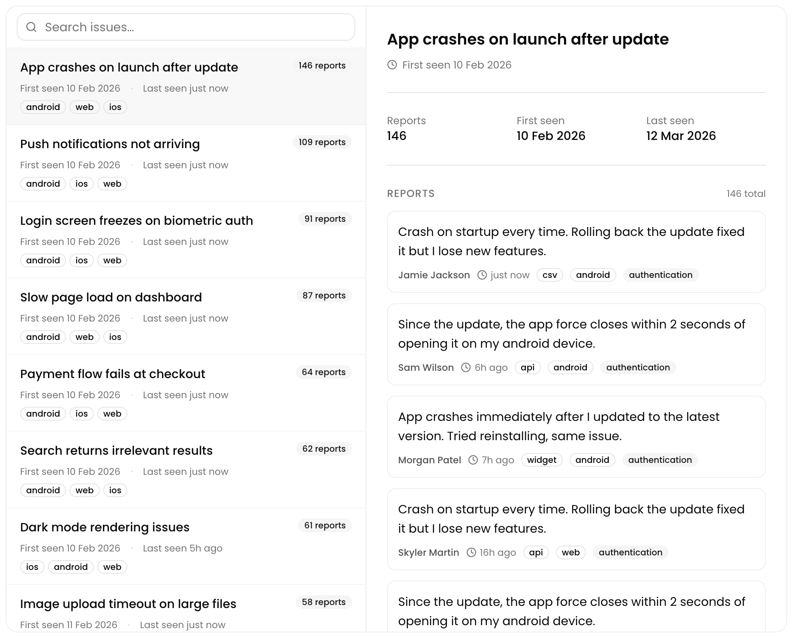This screenshot has width=792, height=638.
Task: Open the Payment flow fails at checkout issue
Action: click(112, 374)
